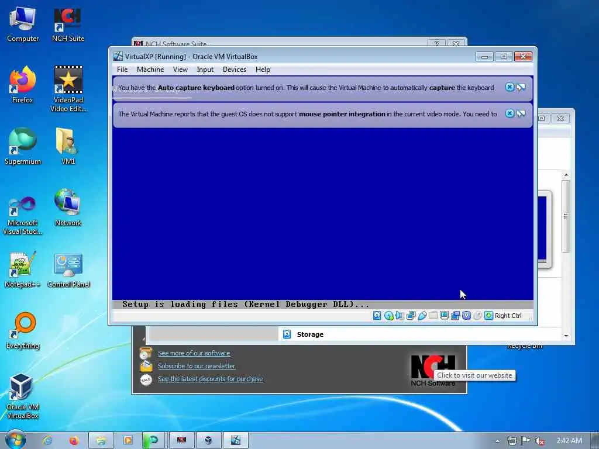Select the Firefox desktop shortcut
Screen dimensions: 599x449
23,85
